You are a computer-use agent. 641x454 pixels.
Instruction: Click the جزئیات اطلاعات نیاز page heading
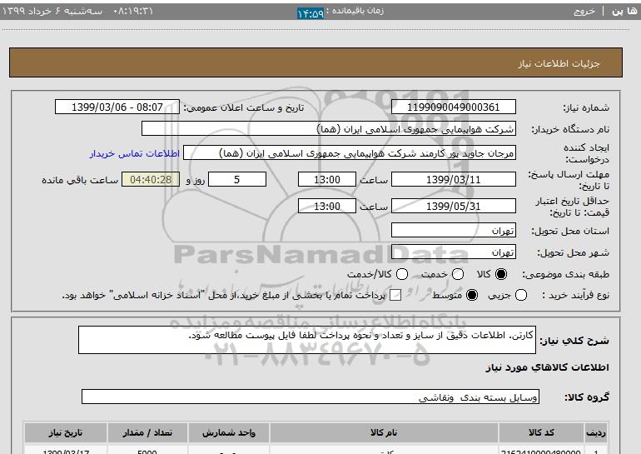tap(559, 63)
